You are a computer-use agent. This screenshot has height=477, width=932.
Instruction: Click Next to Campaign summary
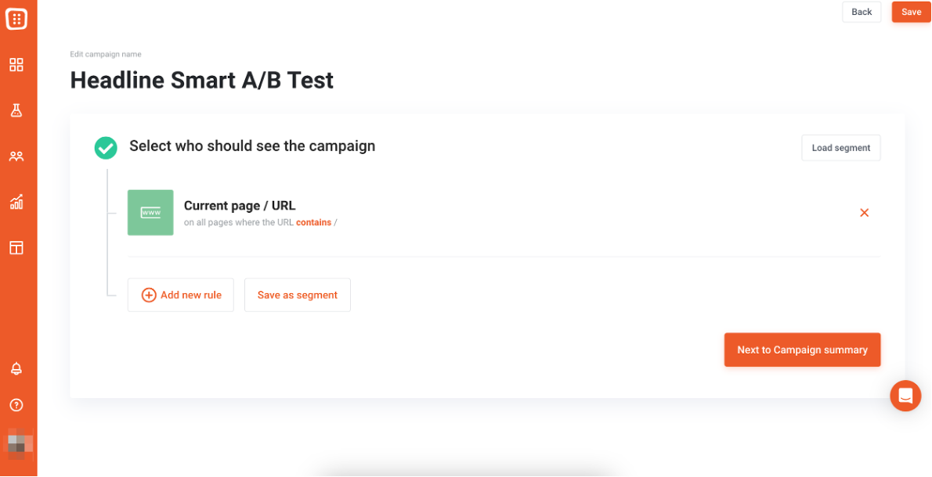(x=802, y=350)
